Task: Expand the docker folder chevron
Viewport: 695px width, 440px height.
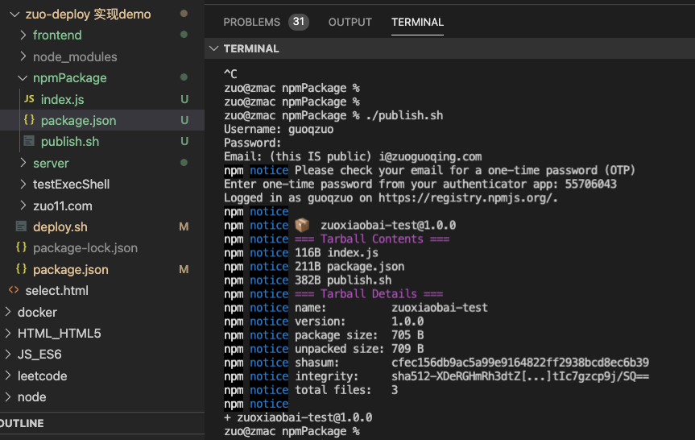Action: click(7, 312)
